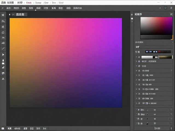Collapse the color panel using its top-right icon
This screenshot has height=131, width=175.
[x=171, y=14]
